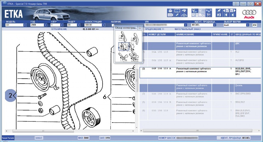This screenshot has width=263, height=142.
Task: Open the ELSA link icon
Action: point(195,11)
